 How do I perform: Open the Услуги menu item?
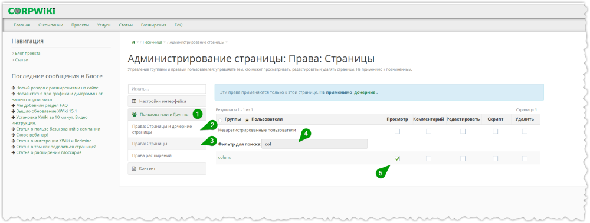click(x=103, y=25)
